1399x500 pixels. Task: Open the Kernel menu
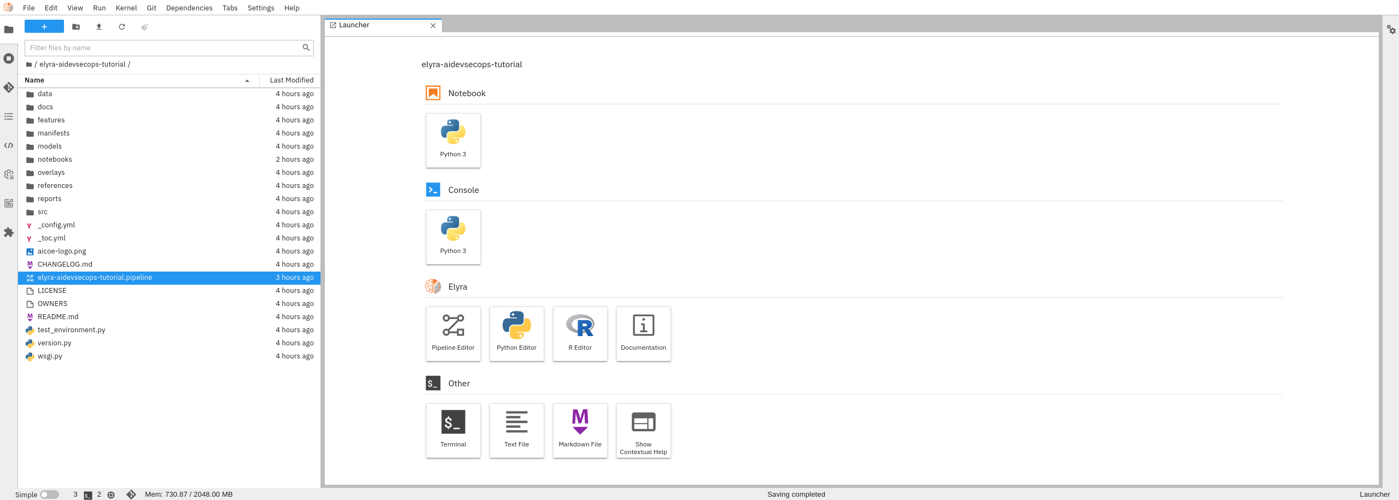(126, 8)
